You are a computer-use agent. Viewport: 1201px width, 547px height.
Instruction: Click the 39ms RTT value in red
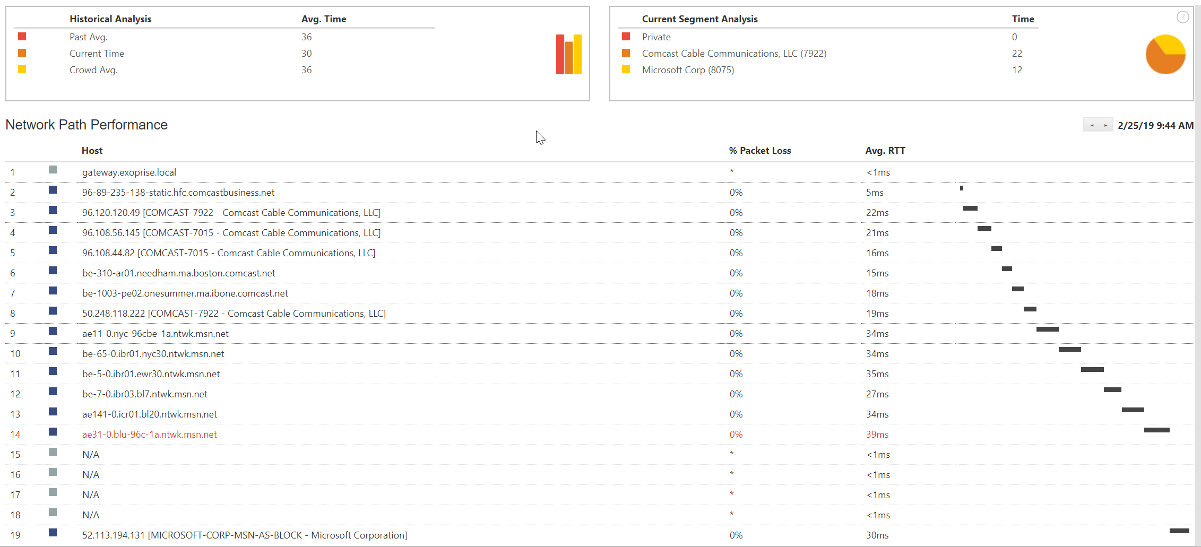coord(877,435)
